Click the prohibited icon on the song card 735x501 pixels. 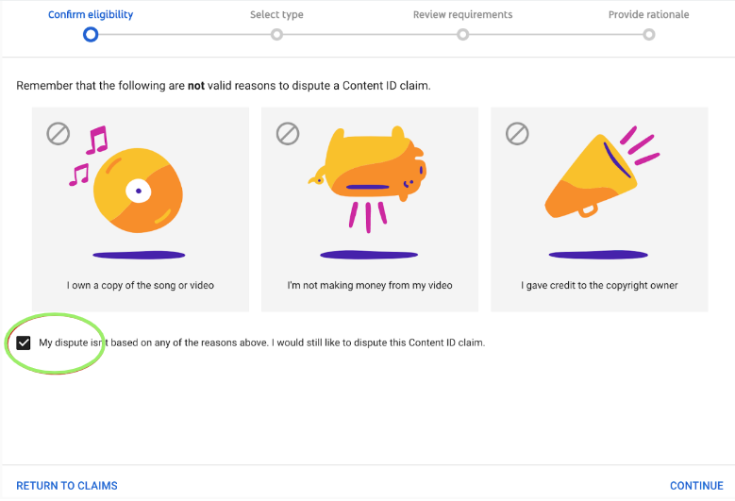[x=58, y=134]
